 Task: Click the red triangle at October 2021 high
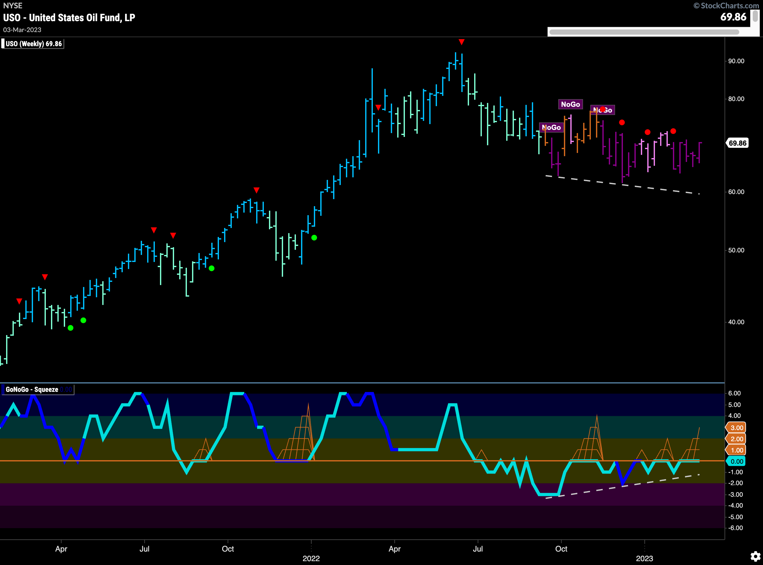coord(256,190)
